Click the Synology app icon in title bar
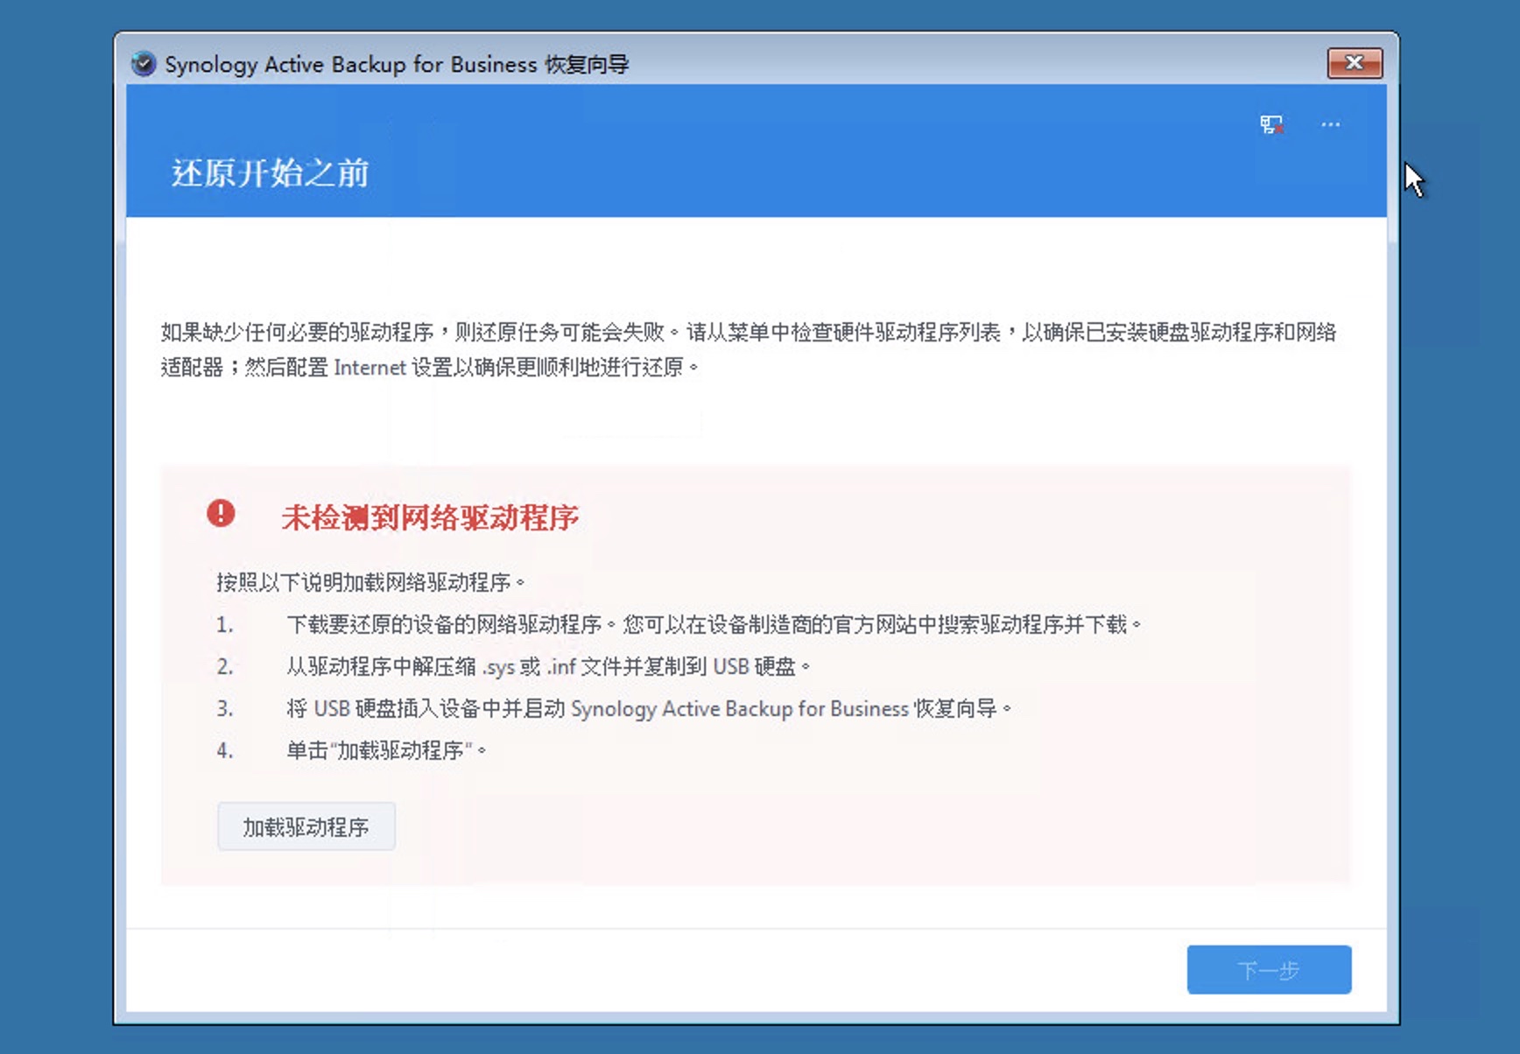 143,64
